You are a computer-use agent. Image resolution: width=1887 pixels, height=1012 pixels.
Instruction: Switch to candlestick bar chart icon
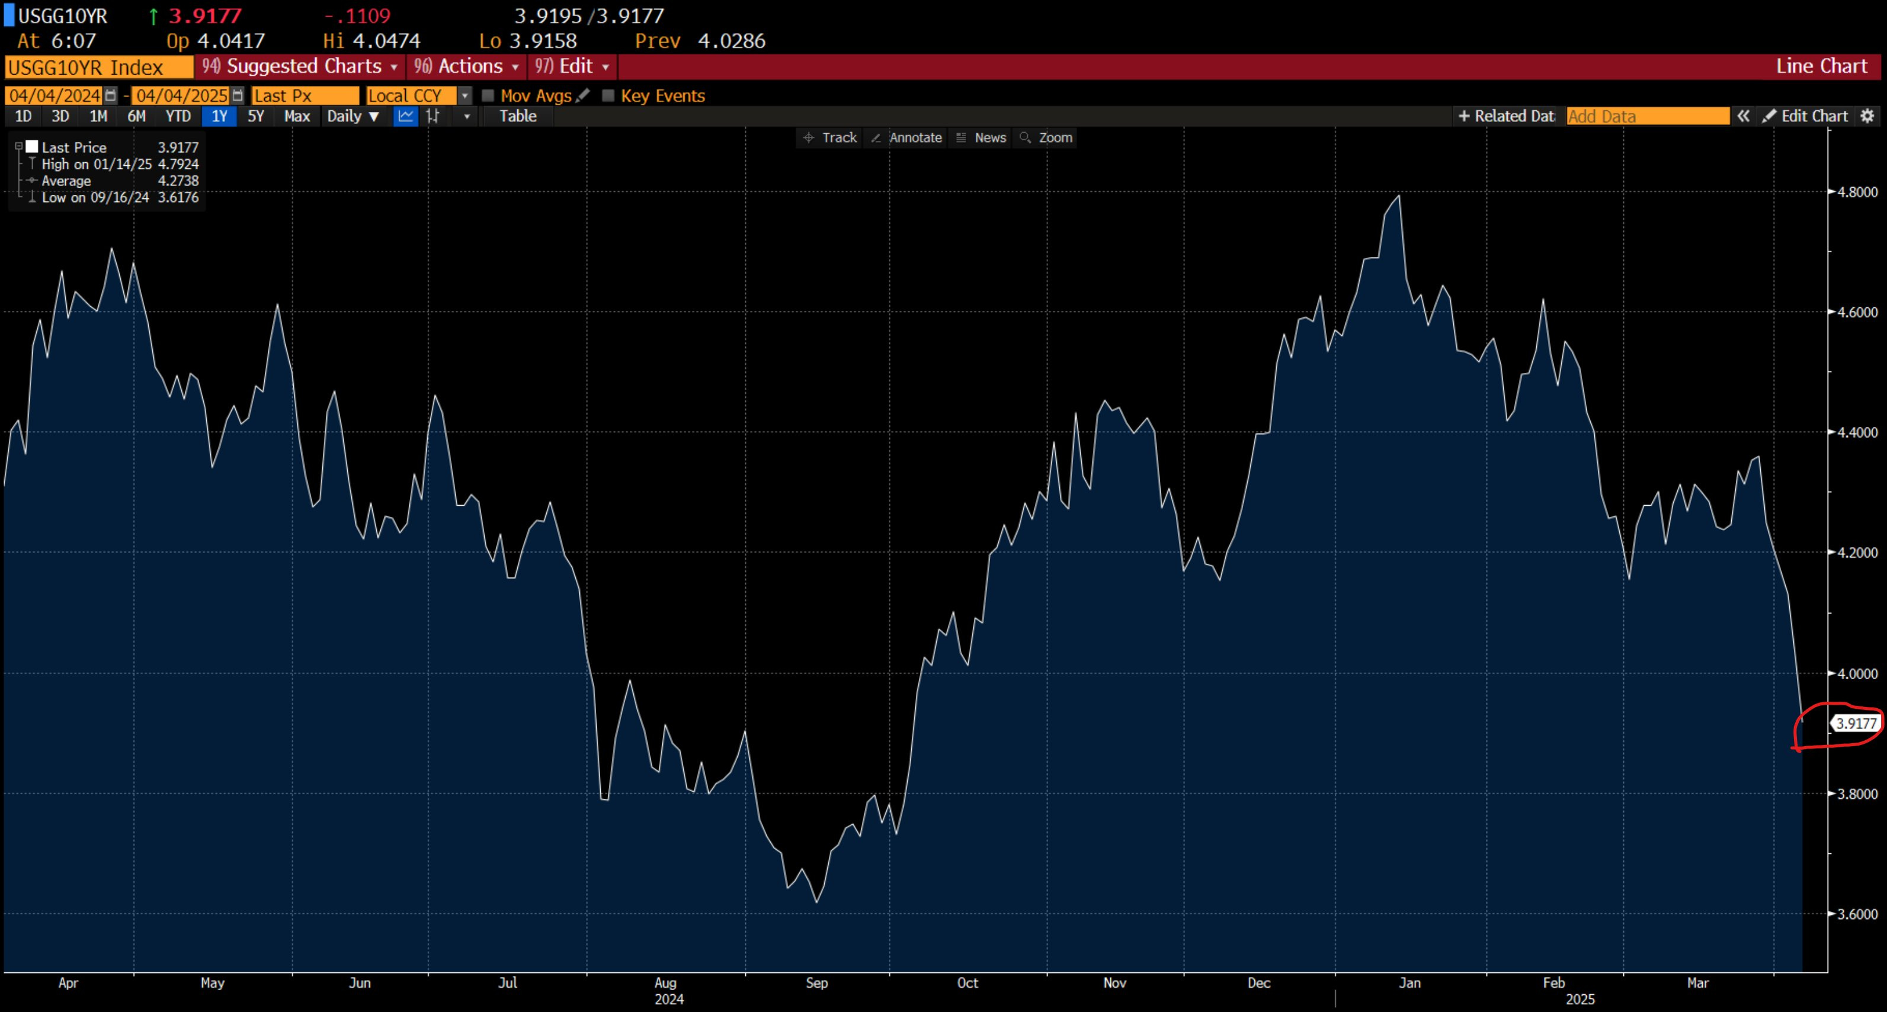[433, 115]
